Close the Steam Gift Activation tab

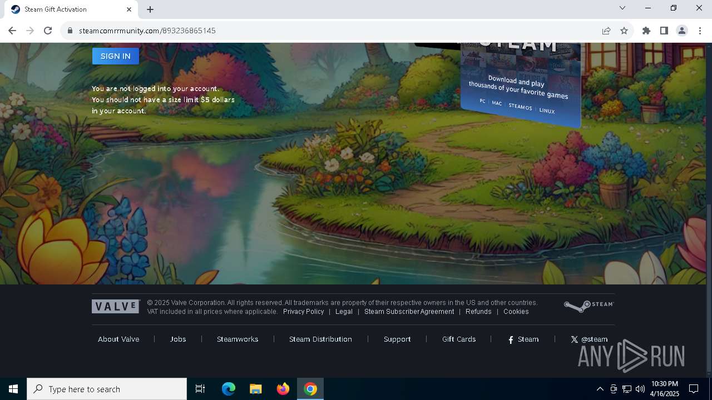click(129, 9)
